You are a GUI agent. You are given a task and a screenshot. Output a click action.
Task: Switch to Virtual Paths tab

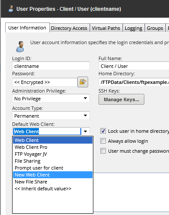tap(106, 28)
